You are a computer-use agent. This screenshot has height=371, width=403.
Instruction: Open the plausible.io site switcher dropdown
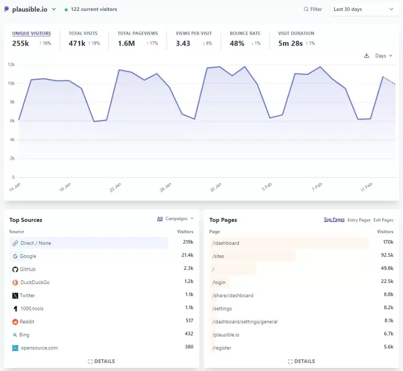(x=54, y=9)
